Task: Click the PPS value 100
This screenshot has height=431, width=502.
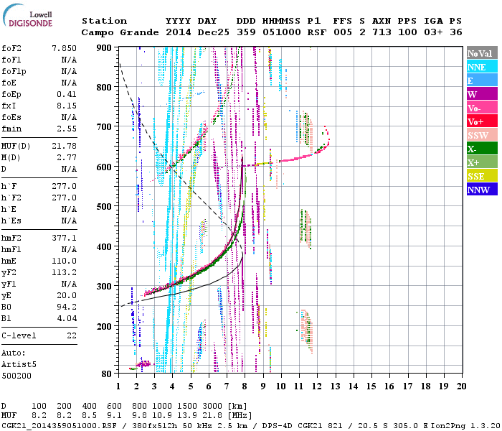Action: (x=407, y=32)
